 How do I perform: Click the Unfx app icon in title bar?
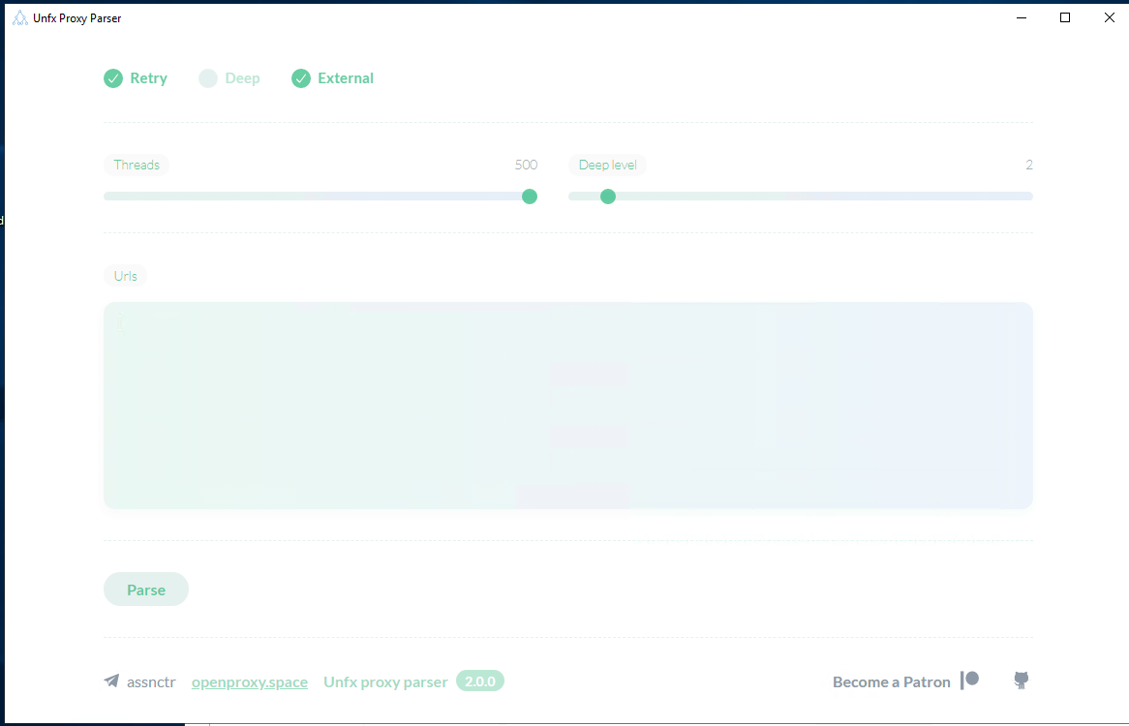click(19, 17)
